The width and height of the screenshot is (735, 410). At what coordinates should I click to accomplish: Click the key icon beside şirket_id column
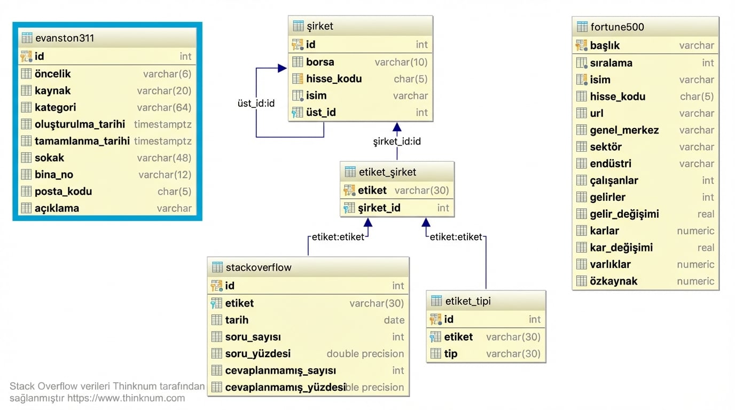coord(349,208)
